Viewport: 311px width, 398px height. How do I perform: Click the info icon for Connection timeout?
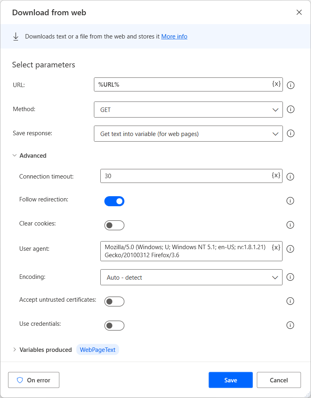291,177
